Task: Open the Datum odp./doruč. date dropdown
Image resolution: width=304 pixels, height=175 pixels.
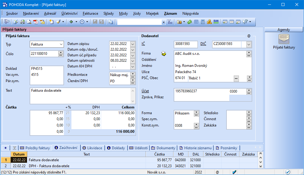Action: tap(133, 50)
